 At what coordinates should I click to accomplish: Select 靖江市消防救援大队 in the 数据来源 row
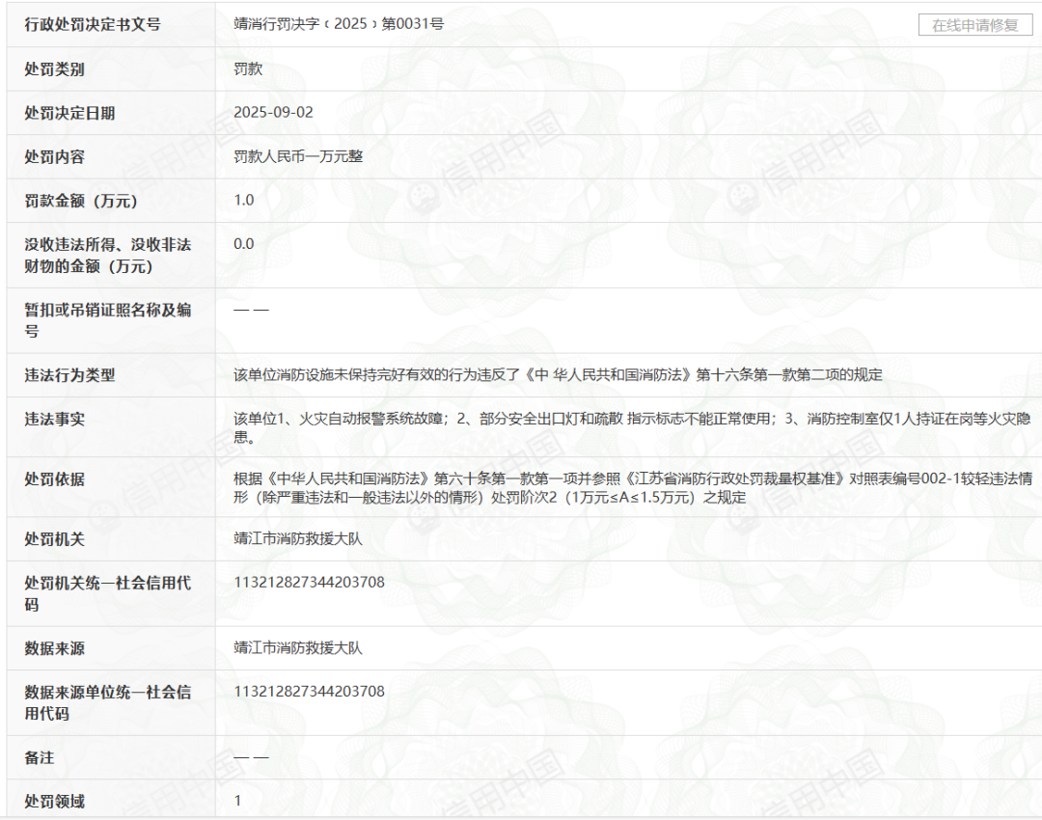[298, 648]
